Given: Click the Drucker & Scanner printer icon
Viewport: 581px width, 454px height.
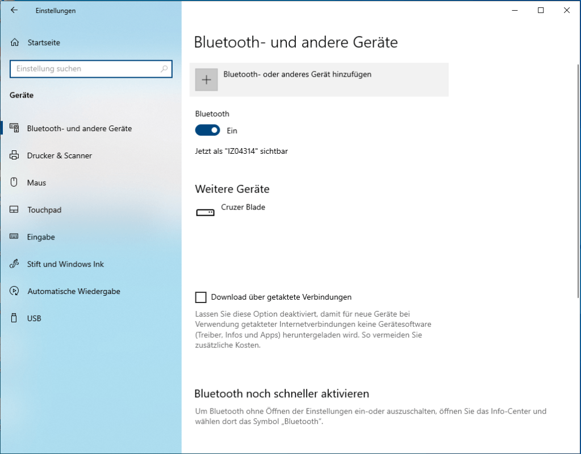Looking at the screenshot, I should (15, 155).
